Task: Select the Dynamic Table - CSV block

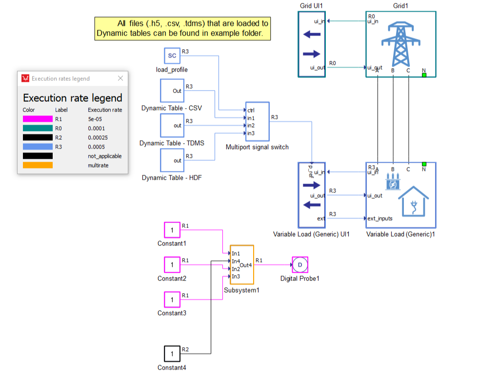Action: (172, 91)
